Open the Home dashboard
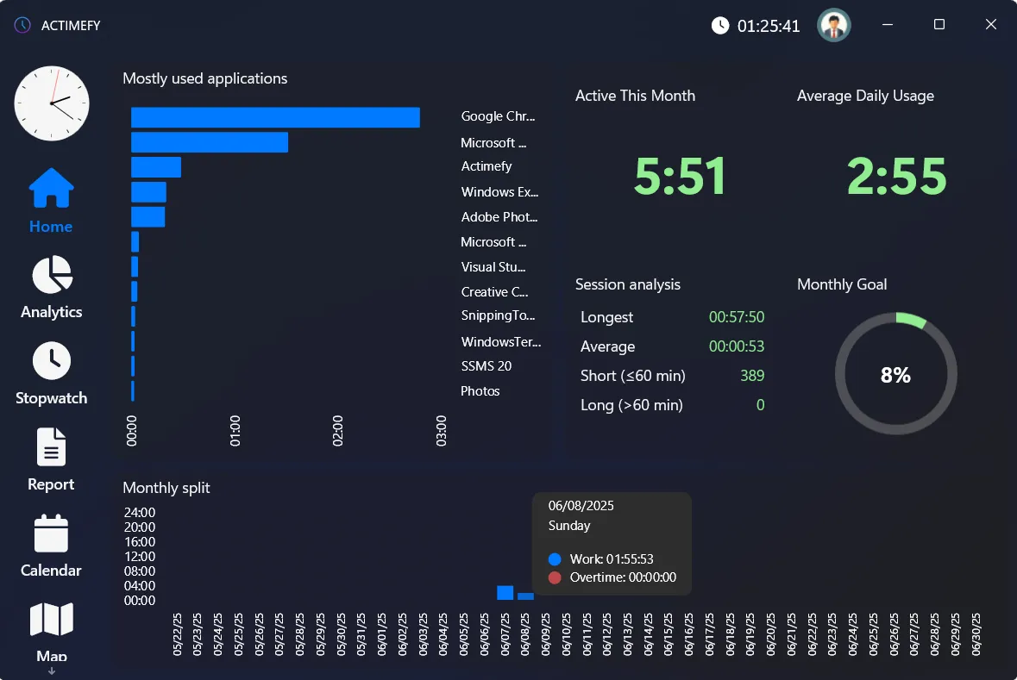 tap(50, 198)
